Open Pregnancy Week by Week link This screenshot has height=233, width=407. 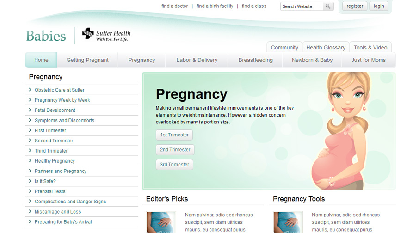(62, 100)
